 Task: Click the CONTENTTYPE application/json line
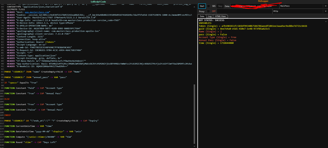click(35, 7)
